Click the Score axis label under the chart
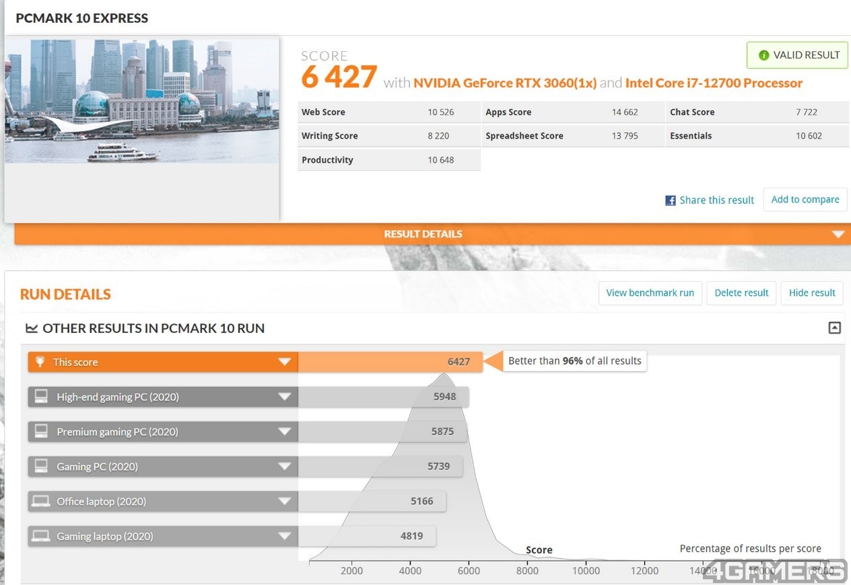851x585 pixels. click(x=539, y=550)
